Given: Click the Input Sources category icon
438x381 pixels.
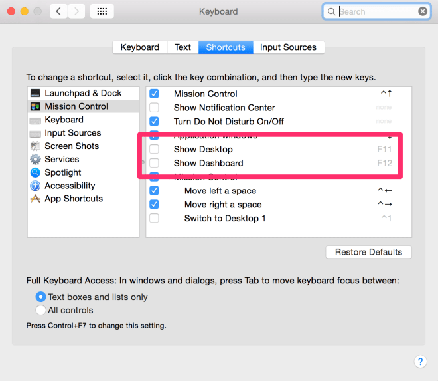Looking at the screenshot, I should [35, 133].
